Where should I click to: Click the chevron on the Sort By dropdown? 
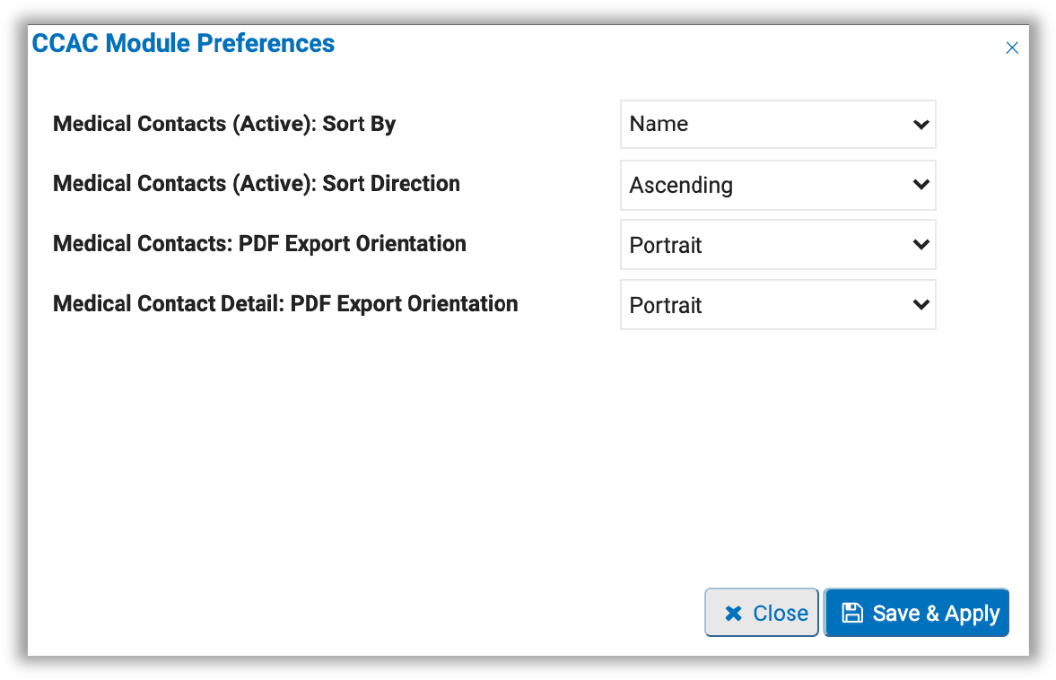tap(921, 124)
